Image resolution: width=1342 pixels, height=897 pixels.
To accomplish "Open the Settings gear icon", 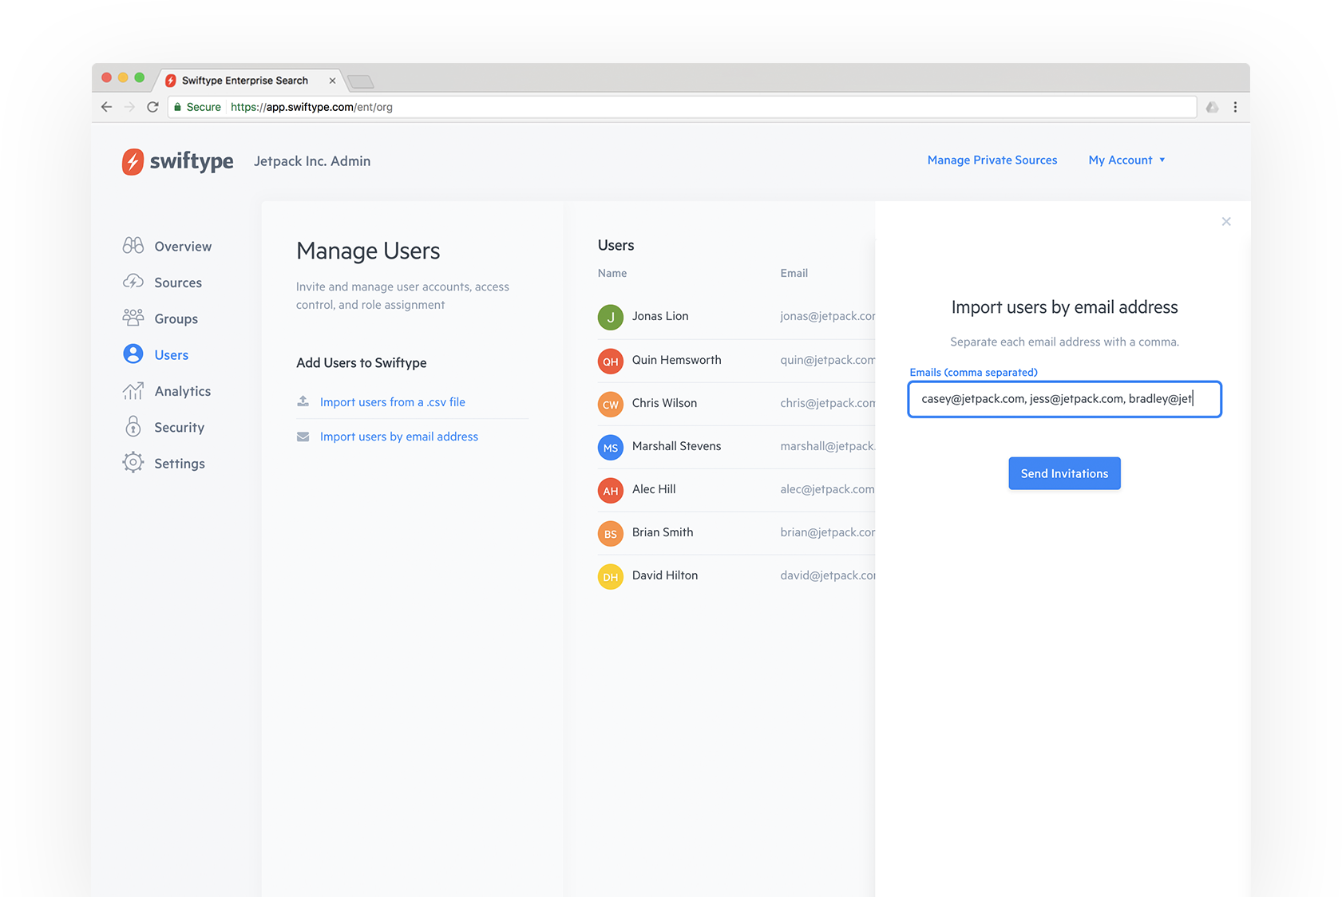I will pyautogui.click(x=133, y=463).
